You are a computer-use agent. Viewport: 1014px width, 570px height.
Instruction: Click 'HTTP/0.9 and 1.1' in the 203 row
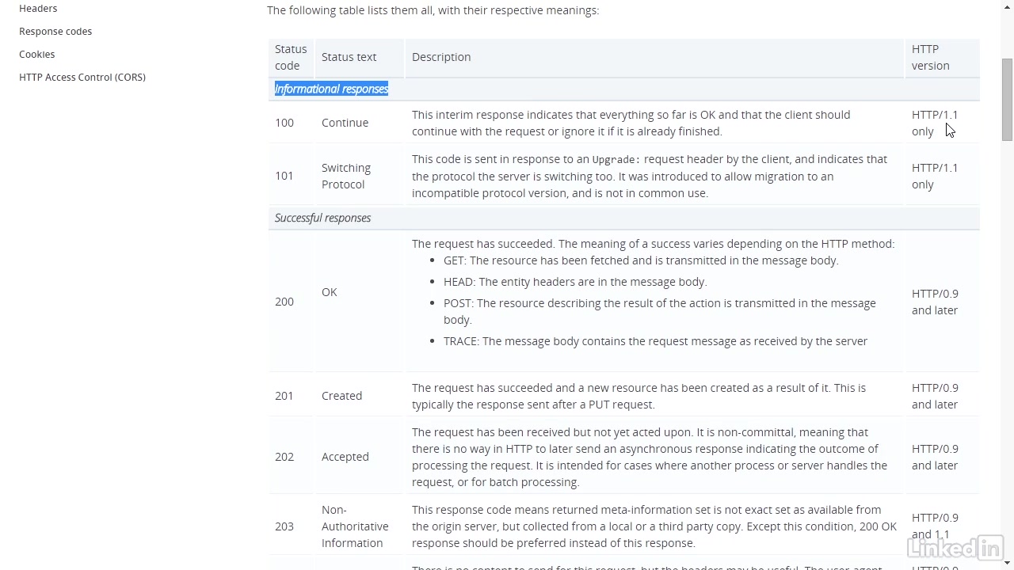[935, 526]
